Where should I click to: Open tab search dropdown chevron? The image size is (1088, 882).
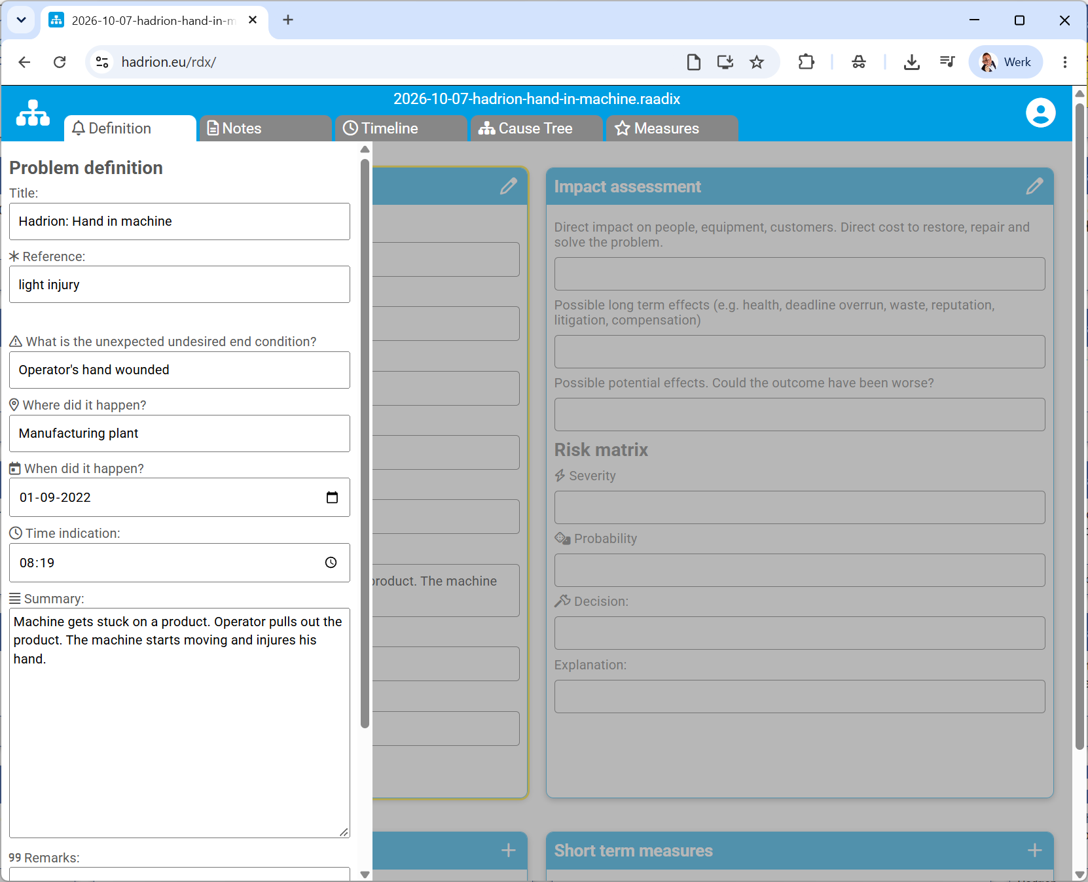click(x=21, y=20)
